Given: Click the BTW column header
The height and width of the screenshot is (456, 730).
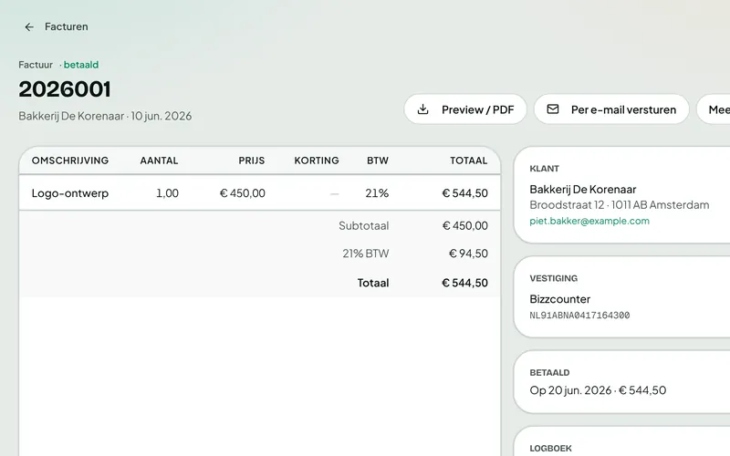Looking at the screenshot, I should click(x=378, y=161).
